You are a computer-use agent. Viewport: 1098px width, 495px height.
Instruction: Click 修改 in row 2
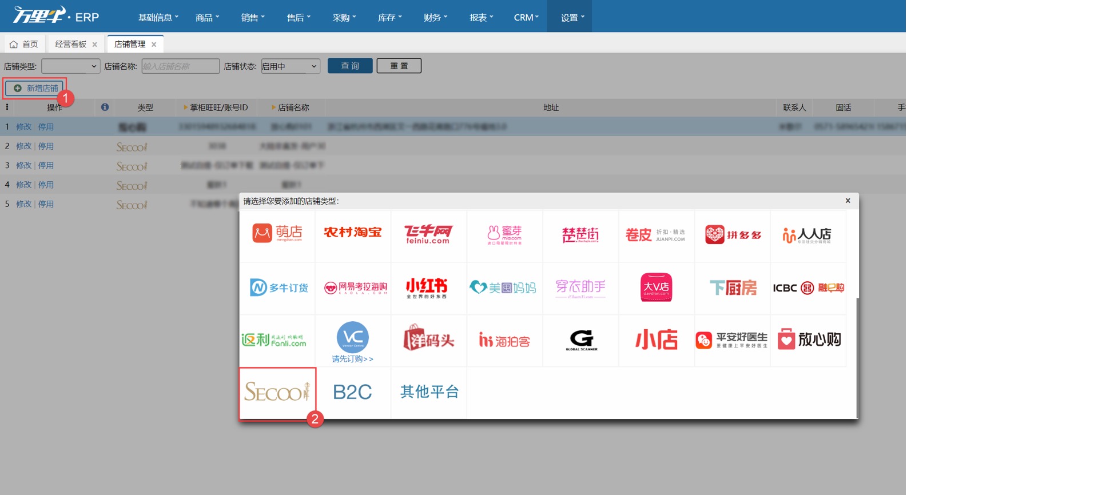click(23, 146)
